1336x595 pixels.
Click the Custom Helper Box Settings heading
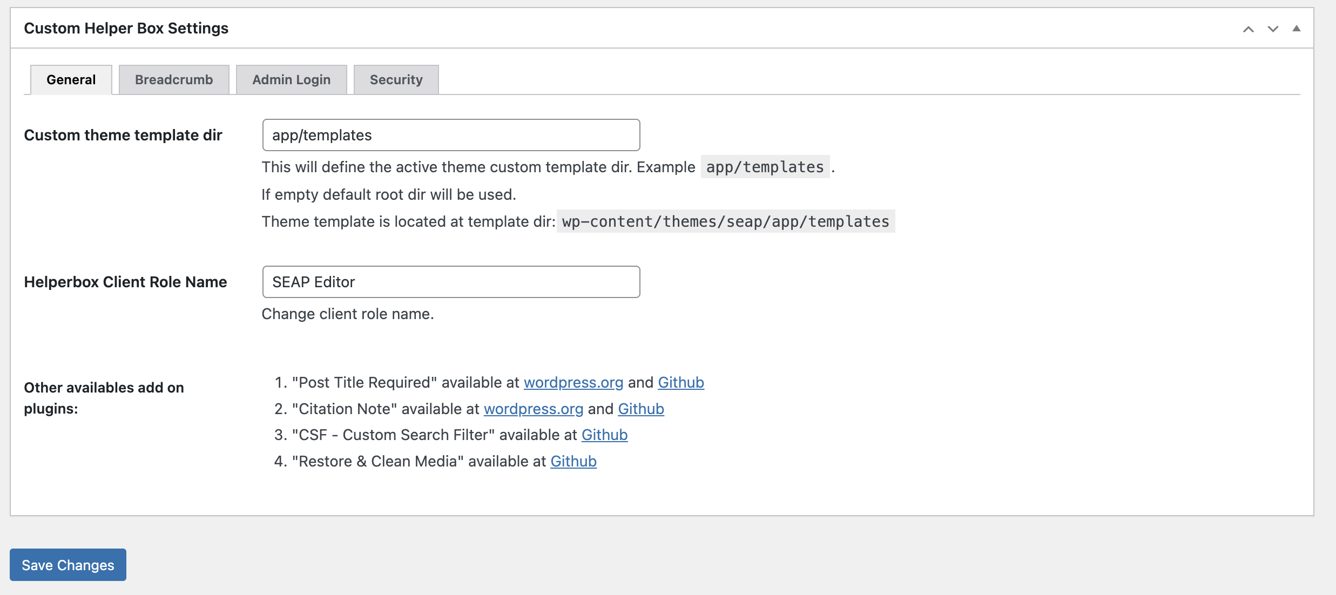click(126, 28)
